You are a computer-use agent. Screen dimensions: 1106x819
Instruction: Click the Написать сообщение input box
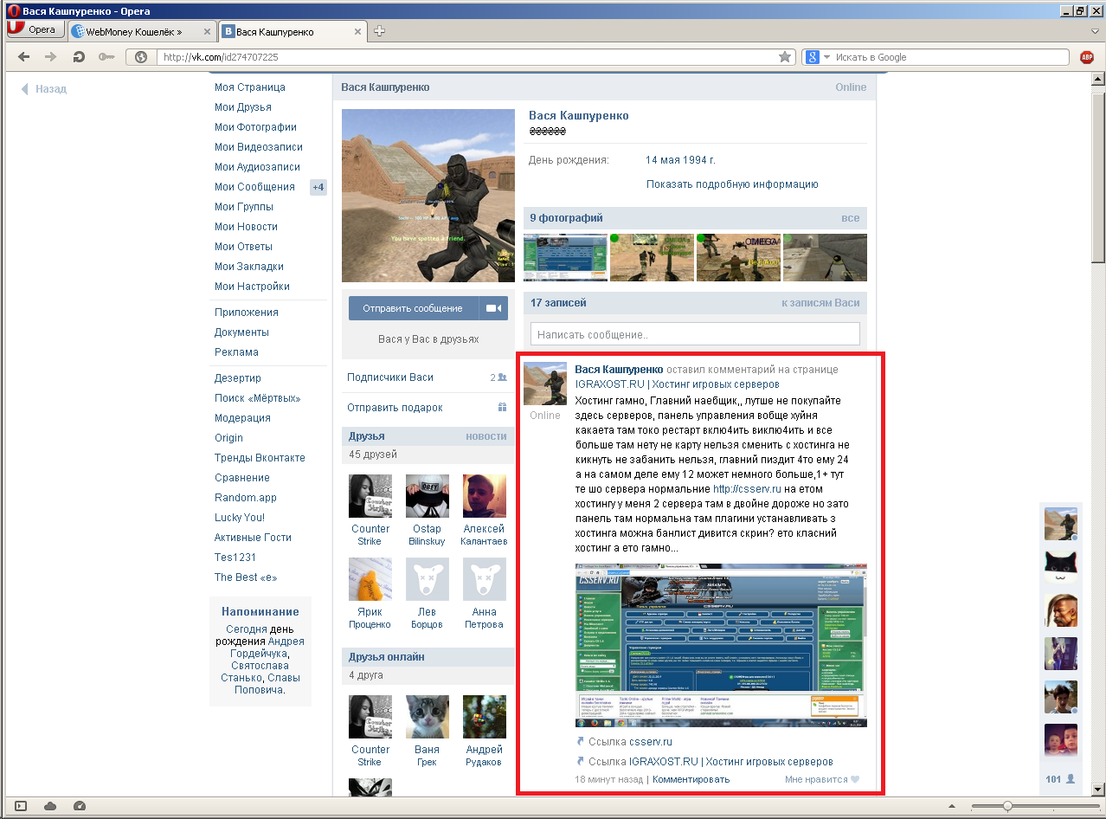click(695, 334)
